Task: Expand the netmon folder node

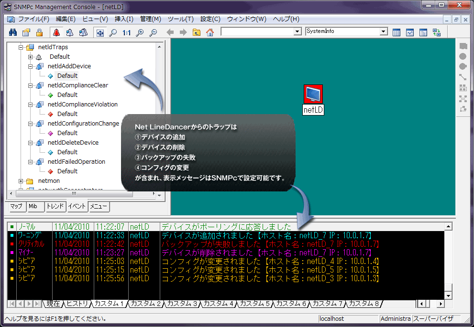Action: coord(21,181)
